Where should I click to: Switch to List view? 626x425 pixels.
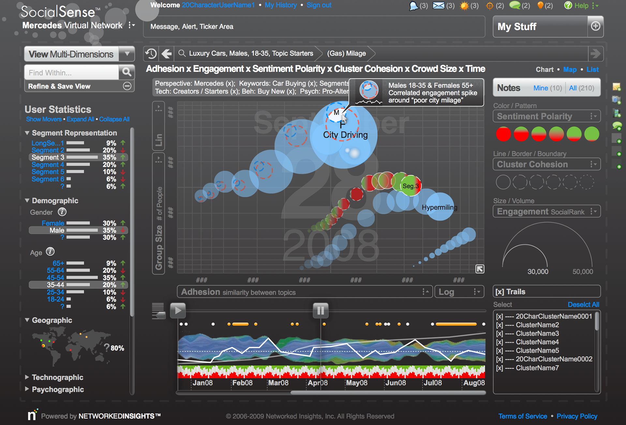(592, 69)
